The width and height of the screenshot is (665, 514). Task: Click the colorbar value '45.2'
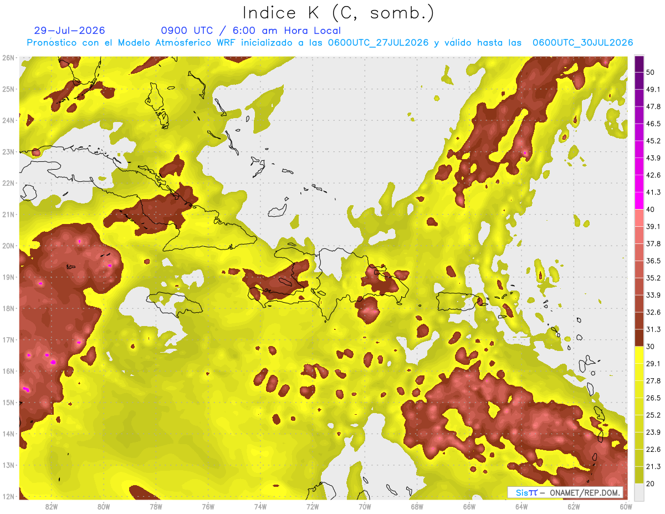pos(653,141)
